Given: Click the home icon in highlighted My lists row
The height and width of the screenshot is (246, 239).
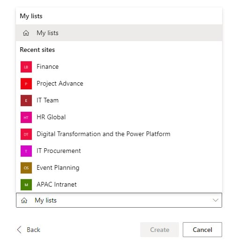Looking at the screenshot, I should click(x=26, y=33).
